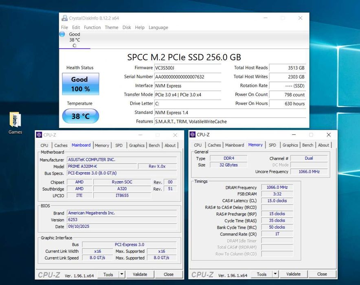The height and width of the screenshot is (285, 360).
Task: Click the 38 °C temperature button
Action: tap(81, 116)
